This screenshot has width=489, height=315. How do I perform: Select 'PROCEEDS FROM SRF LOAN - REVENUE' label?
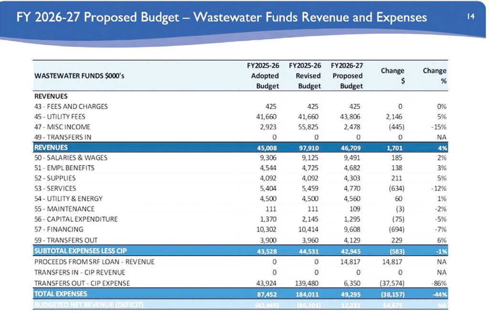(94, 262)
